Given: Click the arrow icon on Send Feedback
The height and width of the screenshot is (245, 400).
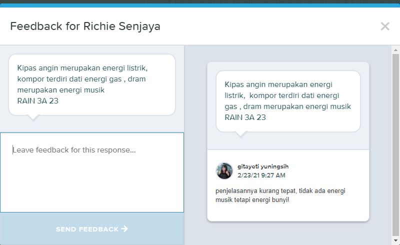Looking at the screenshot, I should click(124, 228).
